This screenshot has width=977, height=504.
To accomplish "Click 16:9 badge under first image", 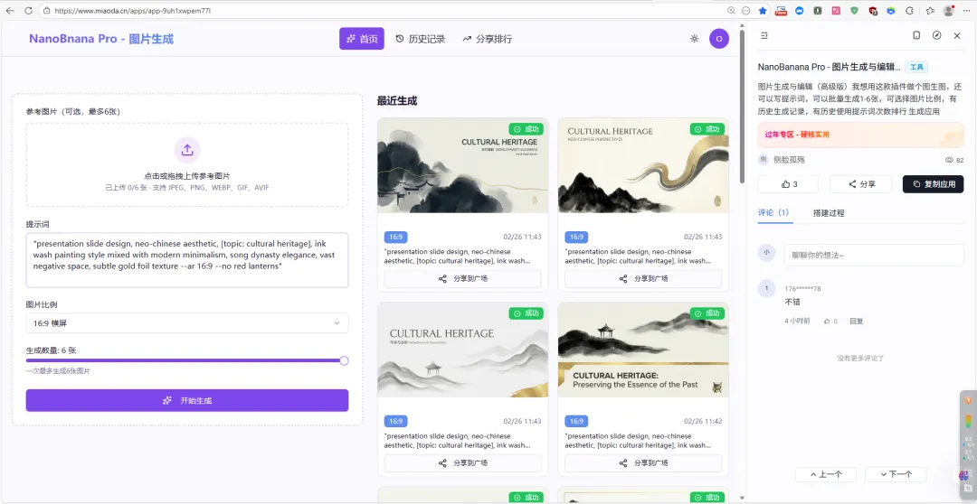I will pos(395,237).
